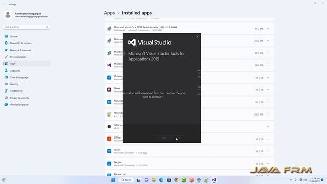Open the clock and date in the taskbar

pos(315,180)
